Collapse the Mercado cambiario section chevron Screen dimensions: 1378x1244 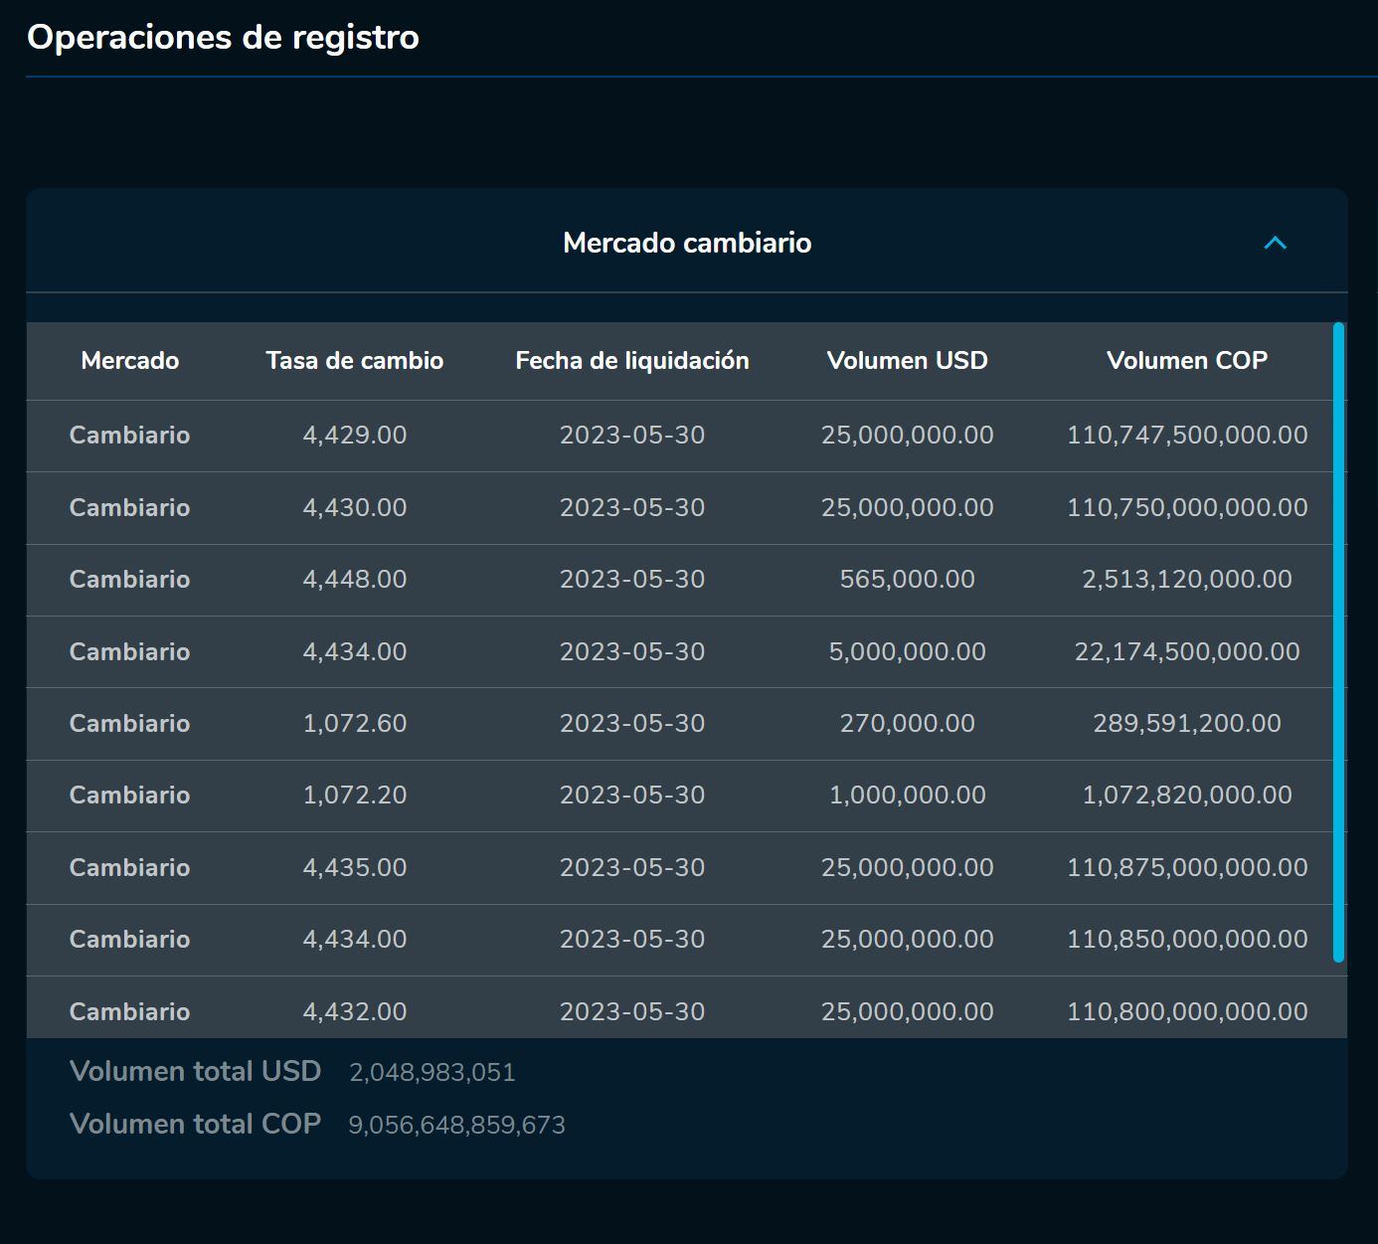click(1275, 243)
